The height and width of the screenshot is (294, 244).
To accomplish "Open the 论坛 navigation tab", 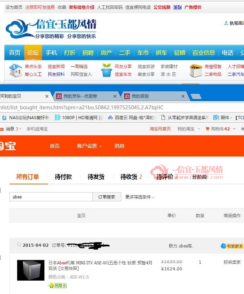I will point(33,53).
